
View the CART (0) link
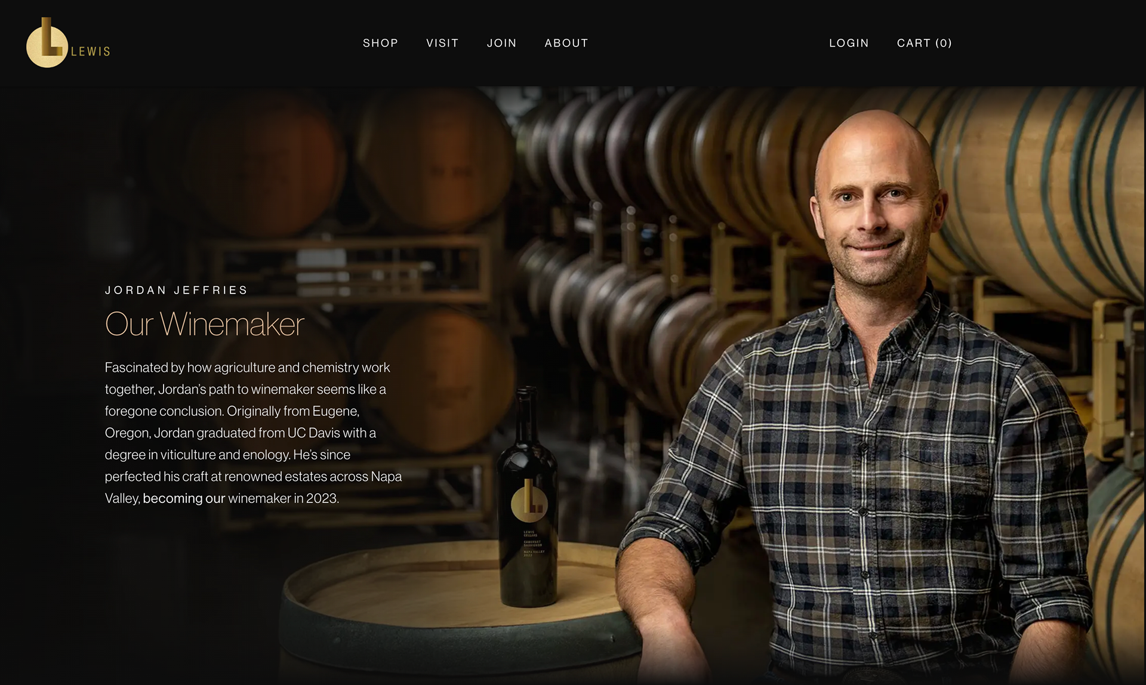click(924, 43)
